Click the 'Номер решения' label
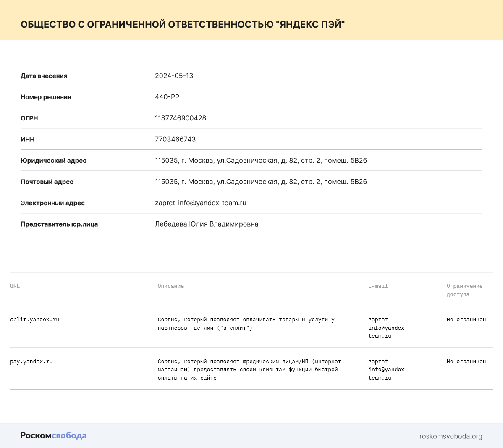The image size is (503, 448). coord(46,97)
